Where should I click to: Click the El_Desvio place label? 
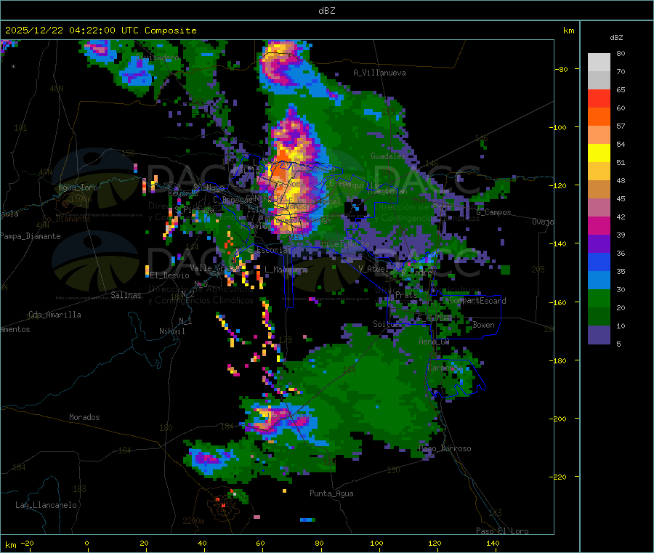[170, 275]
